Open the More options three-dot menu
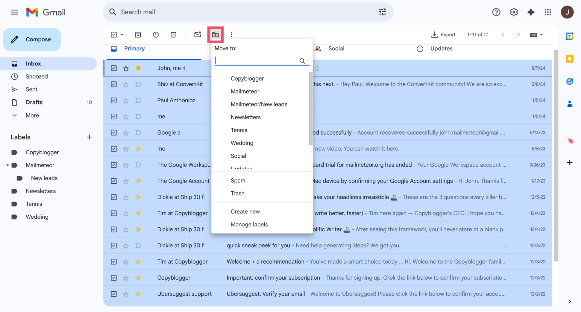Screen dimensions: 581x312 (x=231, y=35)
